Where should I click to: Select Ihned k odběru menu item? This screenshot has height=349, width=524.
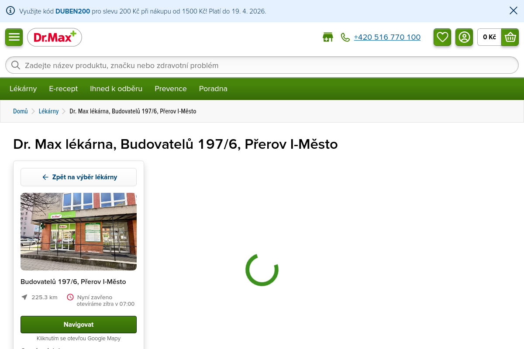(x=116, y=89)
